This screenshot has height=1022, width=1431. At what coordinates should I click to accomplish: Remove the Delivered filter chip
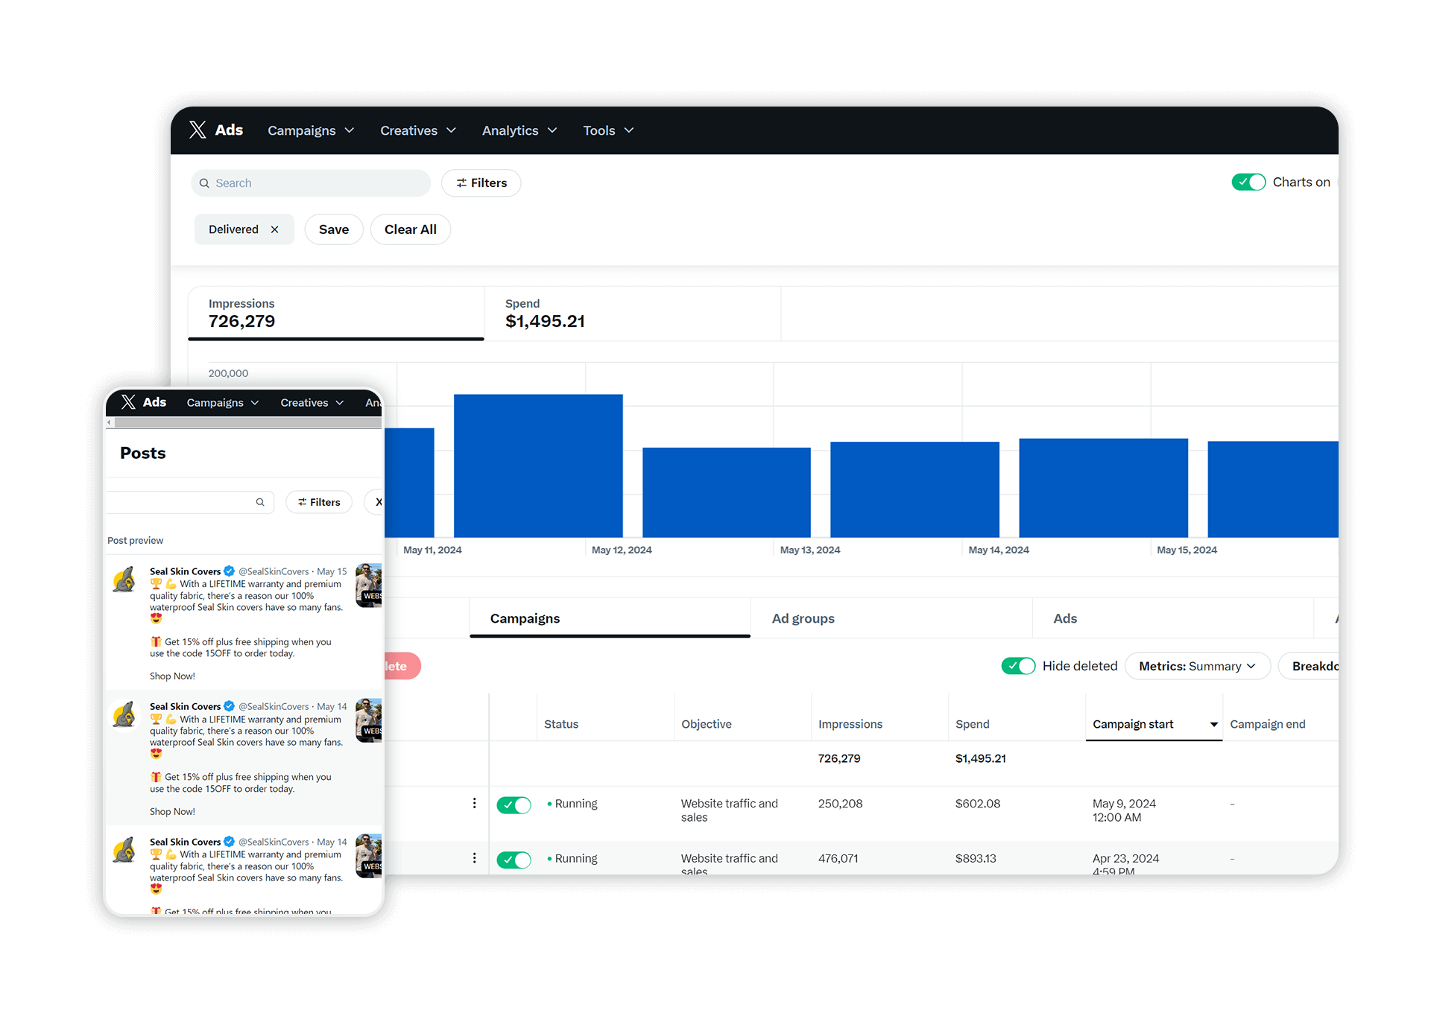click(x=275, y=229)
